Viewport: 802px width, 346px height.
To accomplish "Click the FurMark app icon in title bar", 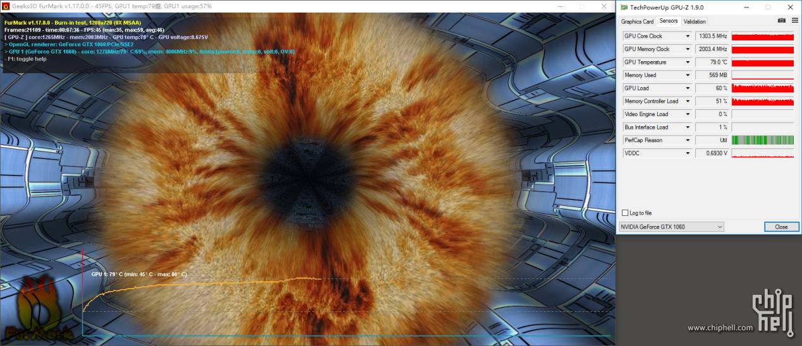I will point(6,6).
